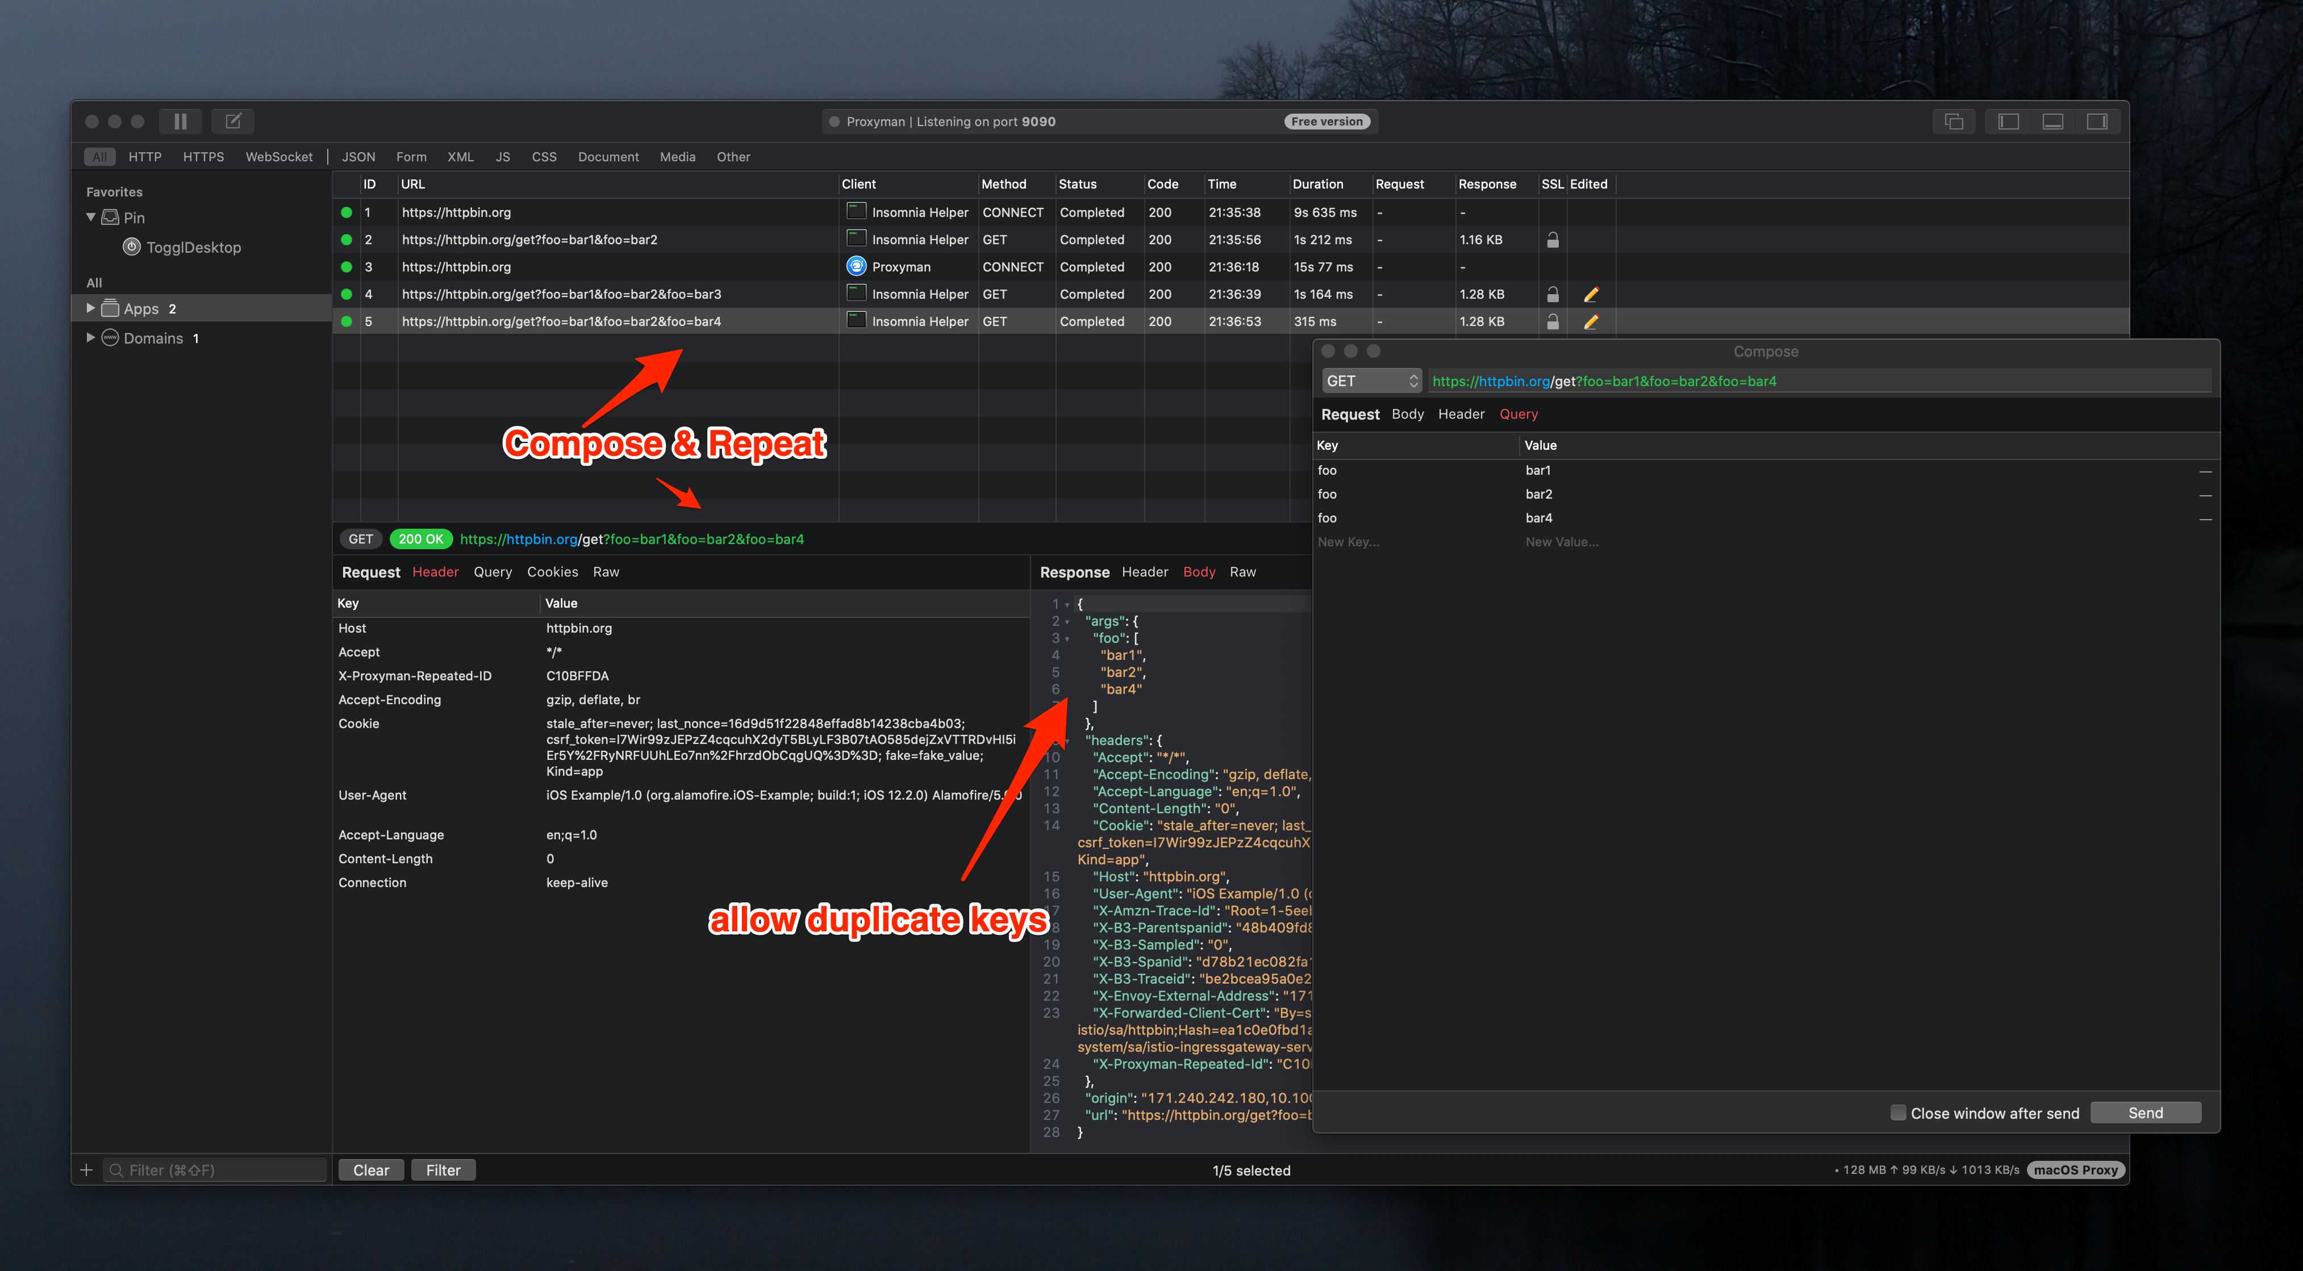Viewport: 2303px width, 1271px height.
Task: Expand the Apps tree item
Action: coord(90,308)
